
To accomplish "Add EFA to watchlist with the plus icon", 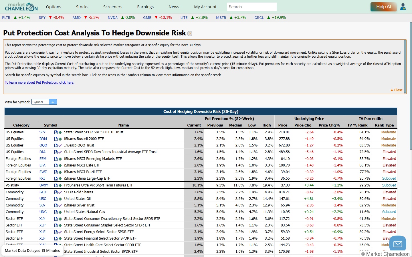I will pyautogui.click(x=60, y=166).
